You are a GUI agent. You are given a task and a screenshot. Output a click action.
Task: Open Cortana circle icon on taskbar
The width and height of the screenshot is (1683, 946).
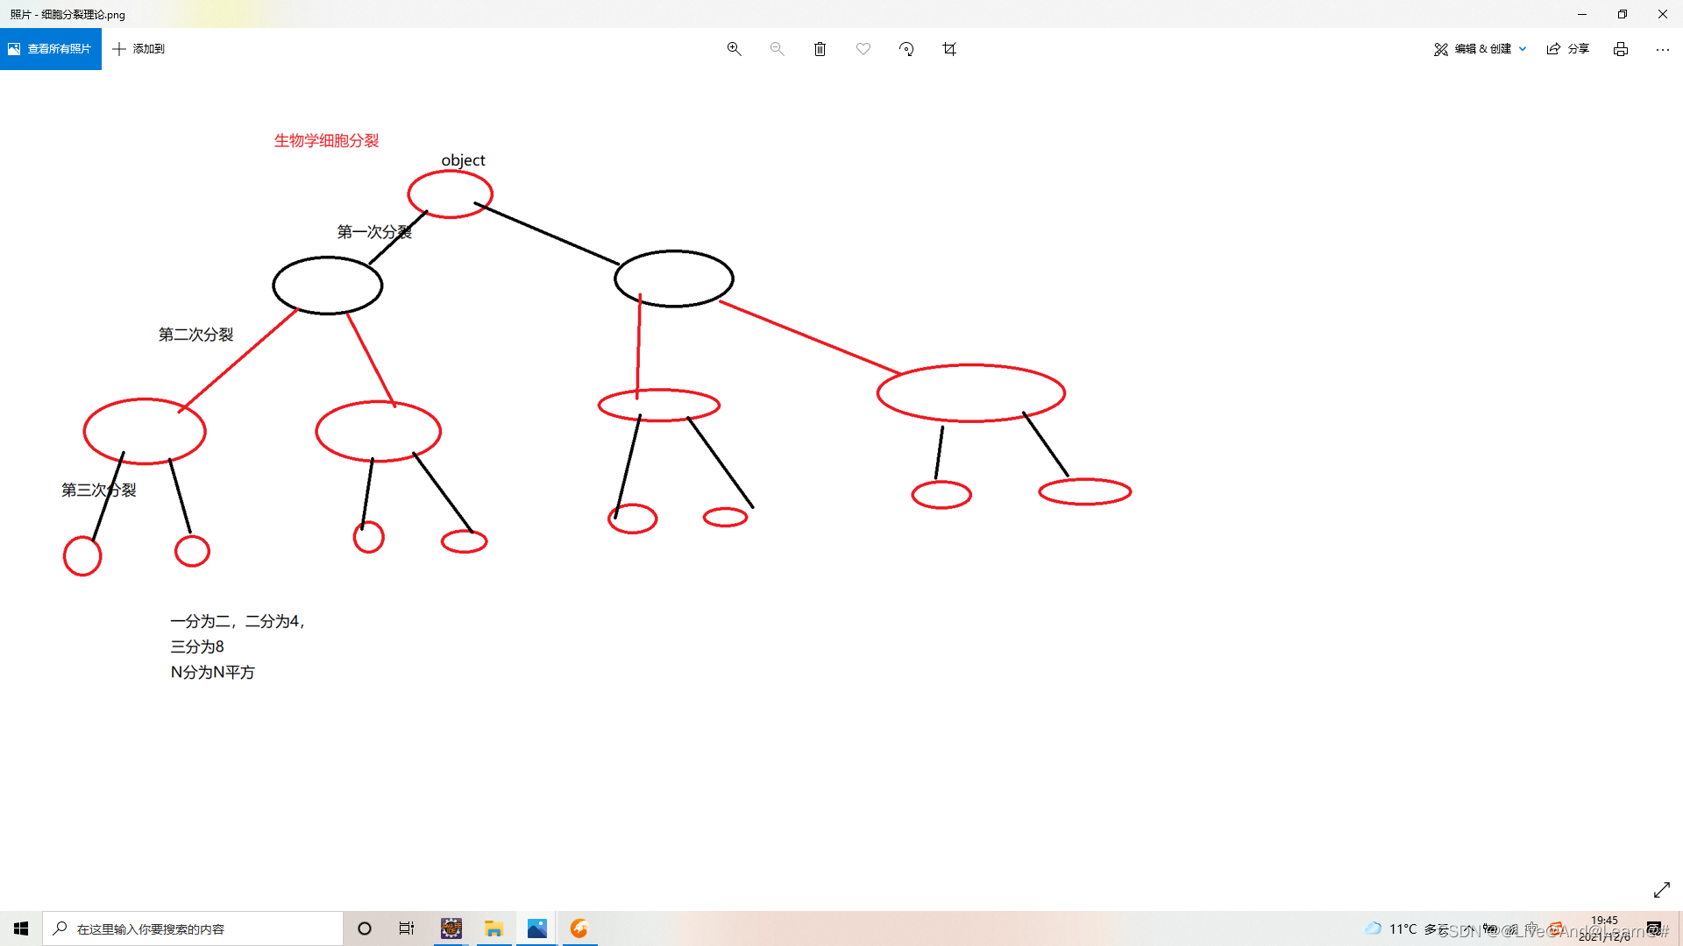click(365, 928)
